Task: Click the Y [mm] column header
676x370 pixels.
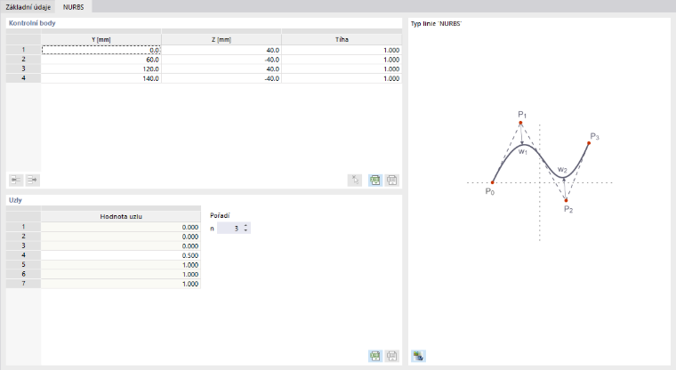Action: [101, 39]
